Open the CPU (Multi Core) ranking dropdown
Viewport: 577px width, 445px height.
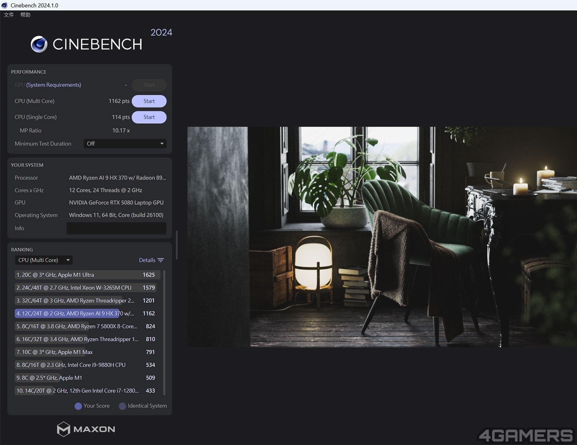click(x=44, y=260)
